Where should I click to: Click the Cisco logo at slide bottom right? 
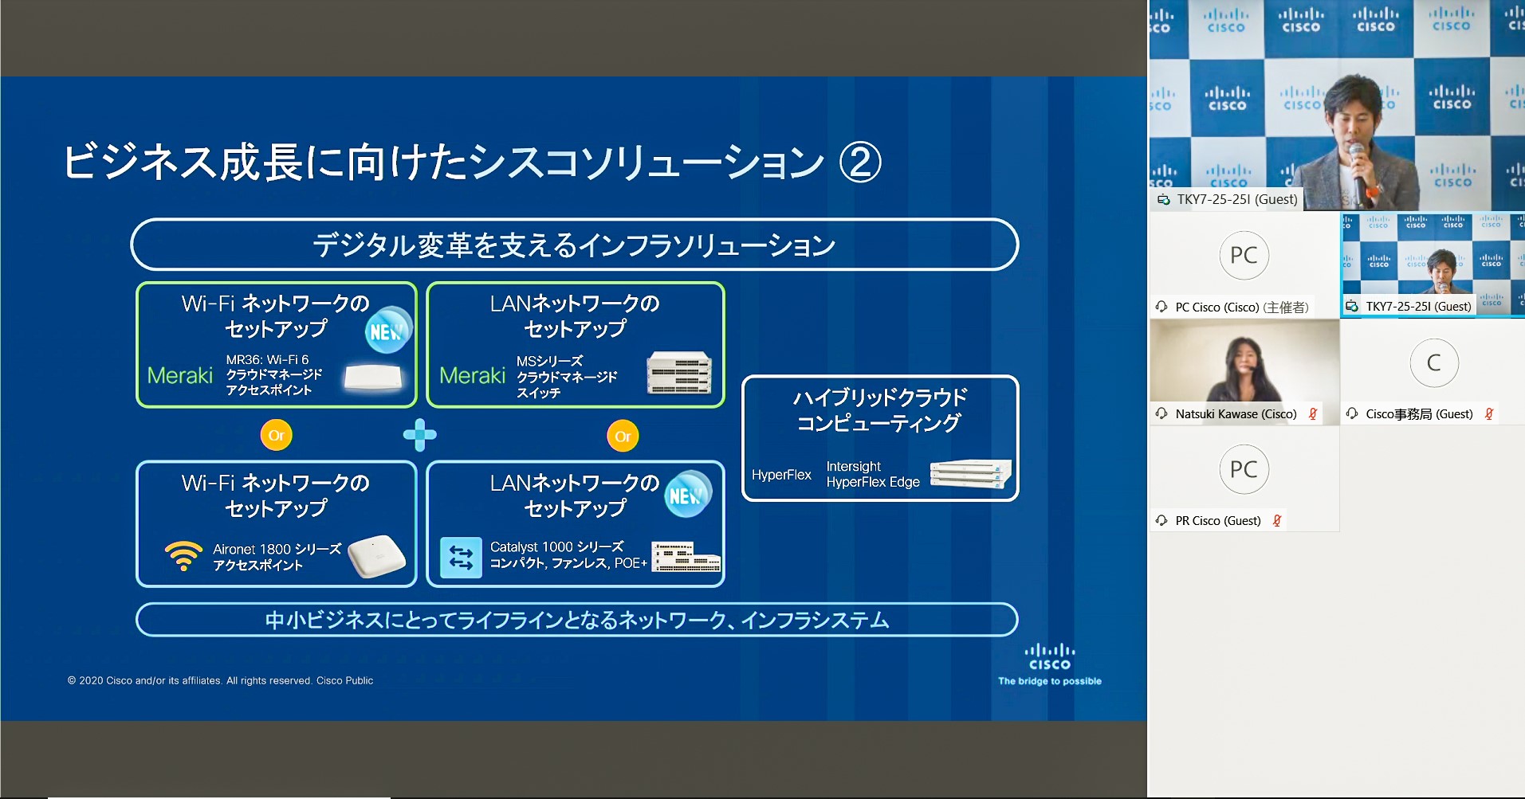click(x=1049, y=656)
